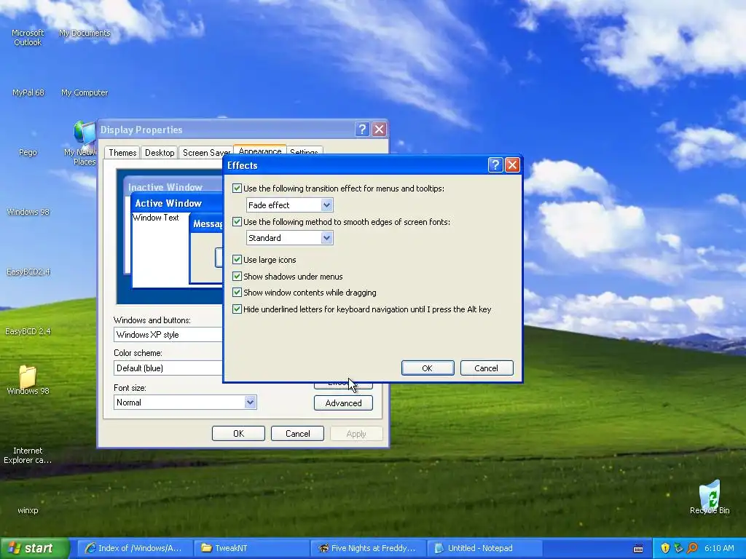Click the Windows XP style combo box
This screenshot has height=559, width=746.
pyautogui.click(x=168, y=335)
